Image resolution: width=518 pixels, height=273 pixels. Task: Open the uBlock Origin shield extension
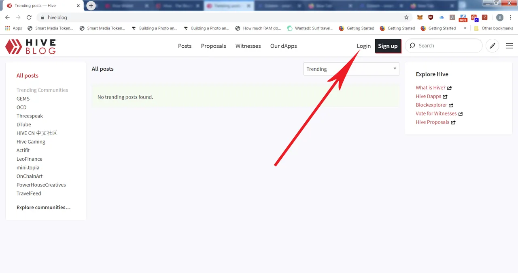(x=431, y=17)
